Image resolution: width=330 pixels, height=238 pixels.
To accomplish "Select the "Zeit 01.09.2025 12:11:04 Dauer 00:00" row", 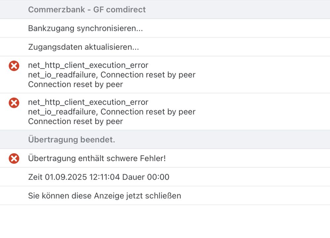I will point(98,177).
